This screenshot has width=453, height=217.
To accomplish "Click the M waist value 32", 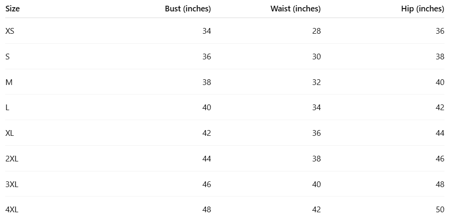I will click(316, 82).
